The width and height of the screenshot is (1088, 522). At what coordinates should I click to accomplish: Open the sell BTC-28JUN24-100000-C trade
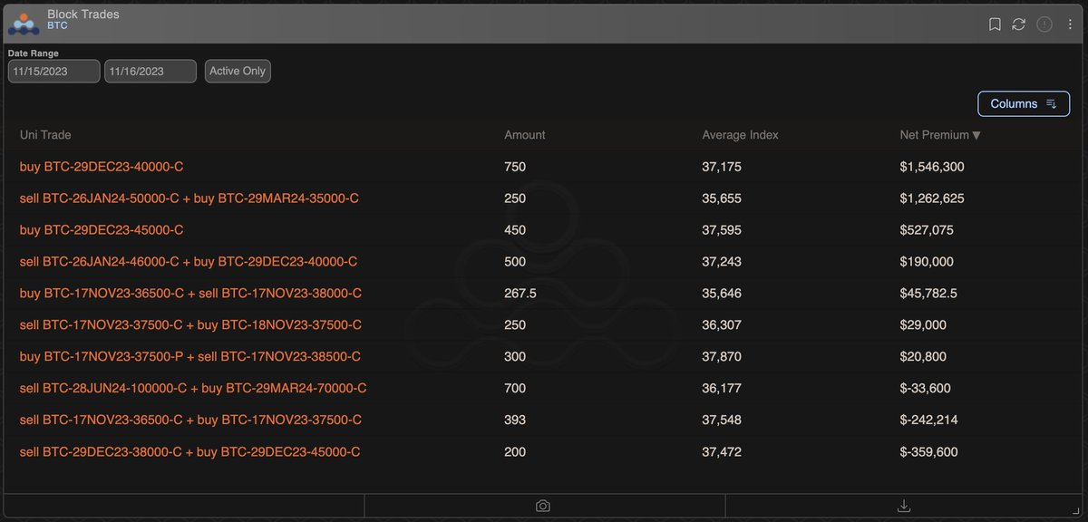(x=193, y=388)
